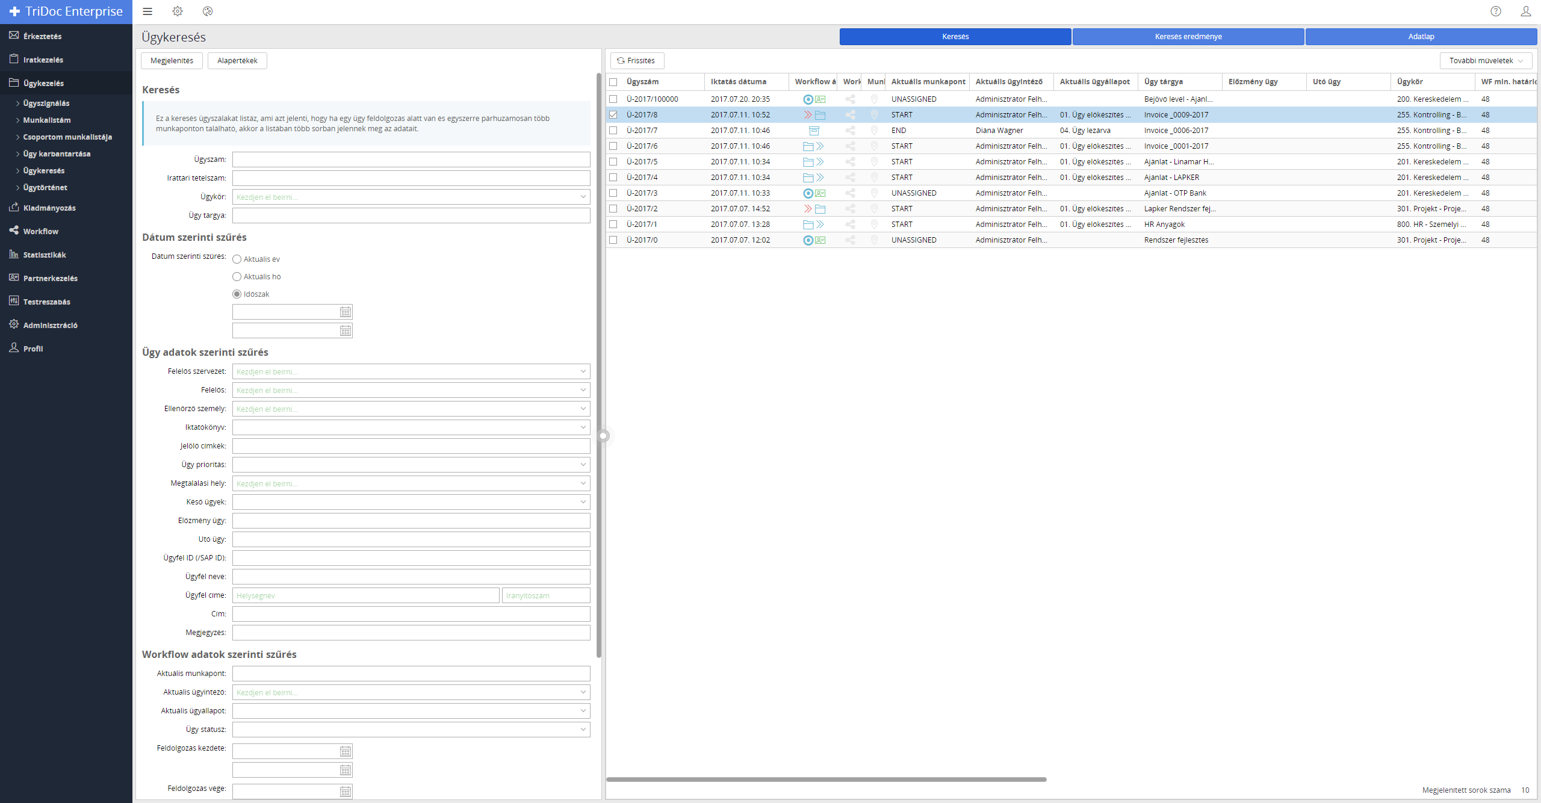
Task: Select the Aktualis ho radio option
Action: pyautogui.click(x=237, y=277)
